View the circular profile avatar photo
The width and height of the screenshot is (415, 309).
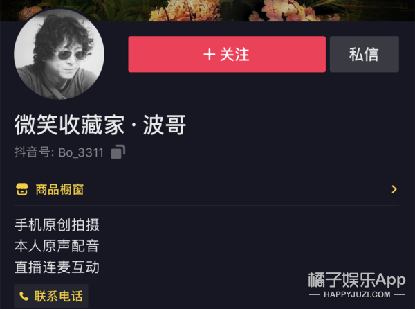pos(59,54)
